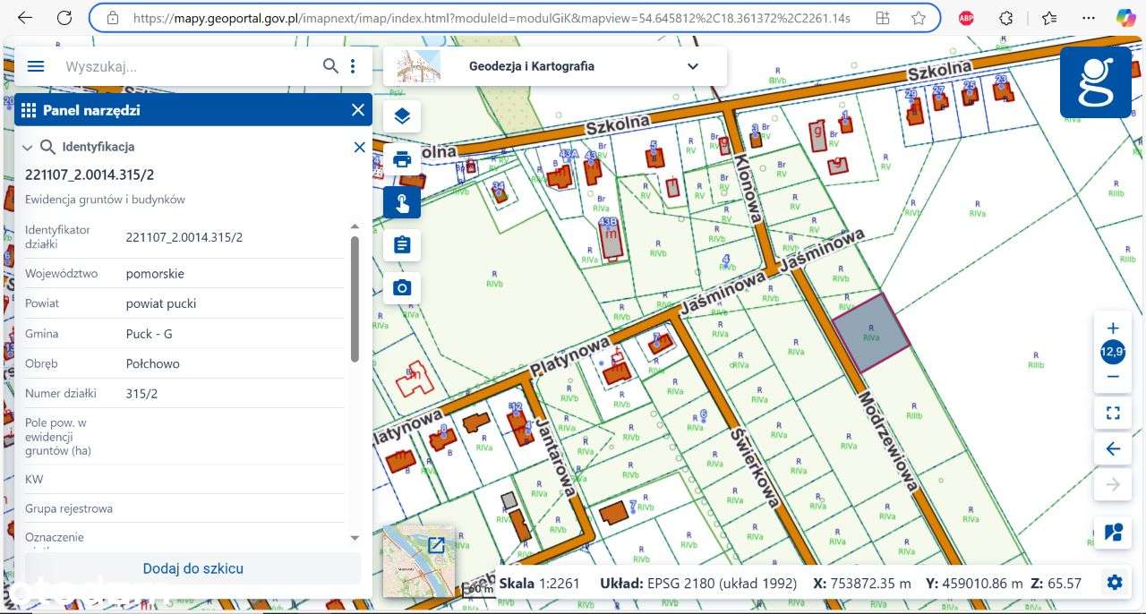Go back with browser back arrow
Image resolution: width=1146 pixels, height=614 pixels.
coord(25,18)
